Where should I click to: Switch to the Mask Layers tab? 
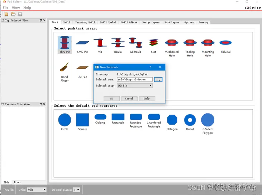tap(172, 22)
